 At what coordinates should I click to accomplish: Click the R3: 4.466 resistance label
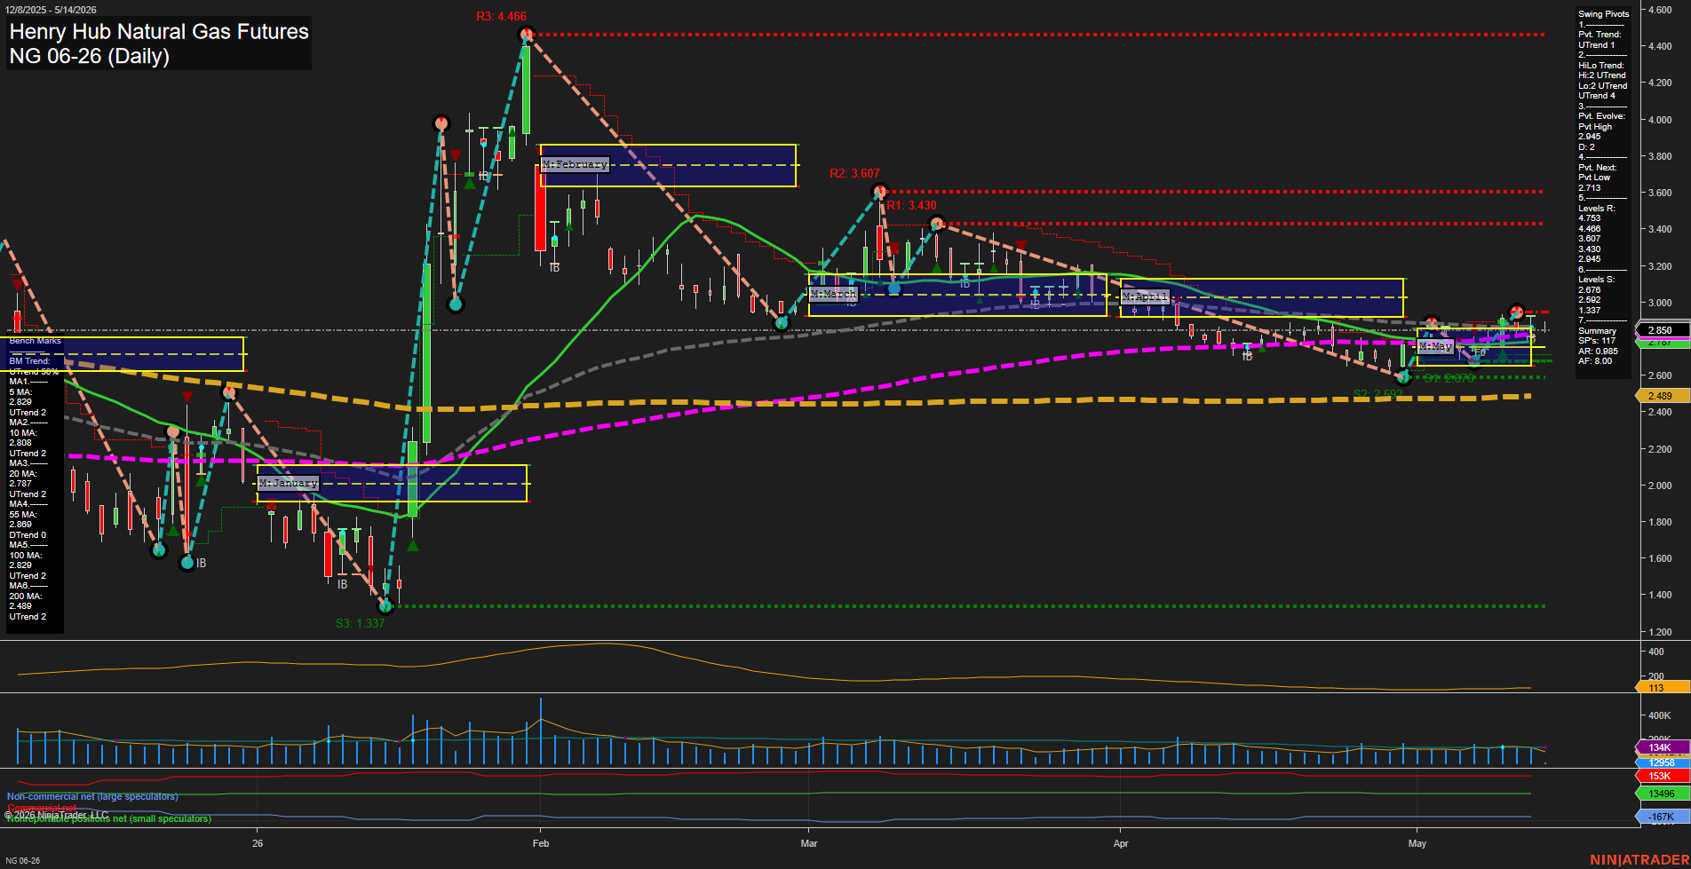pos(501,17)
